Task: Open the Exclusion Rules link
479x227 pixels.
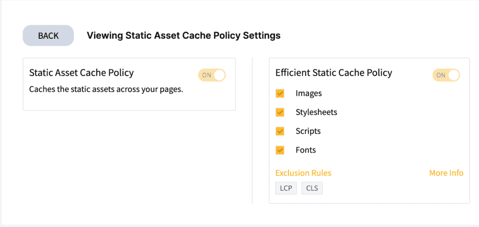Action: click(x=303, y=173)
